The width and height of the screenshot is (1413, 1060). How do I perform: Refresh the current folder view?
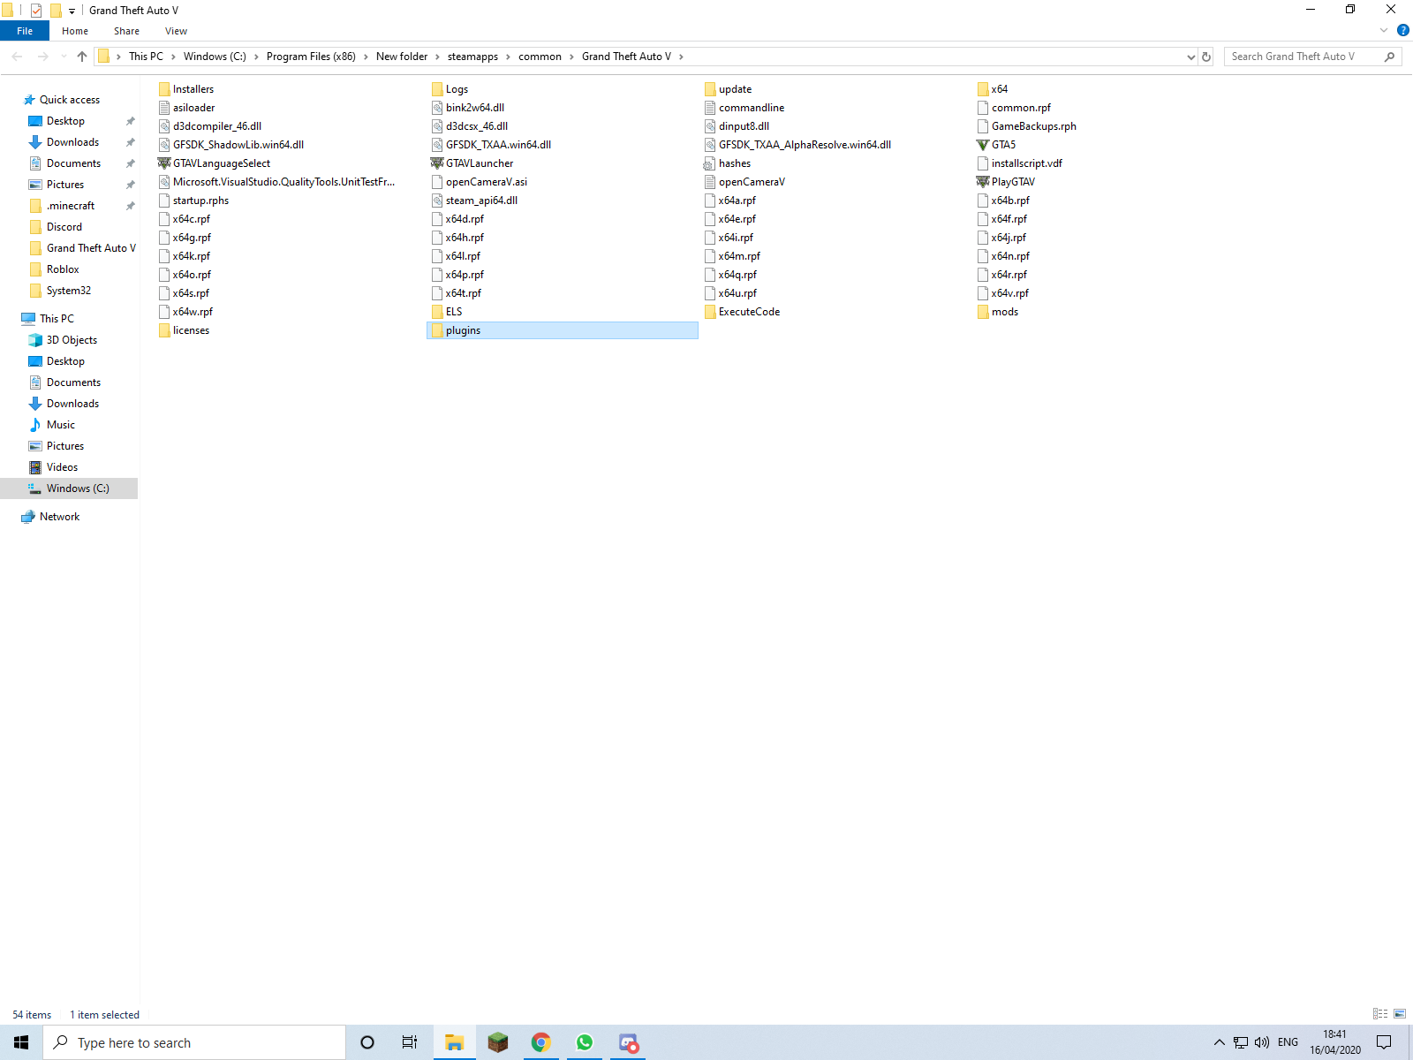[x=1206, y=57]
